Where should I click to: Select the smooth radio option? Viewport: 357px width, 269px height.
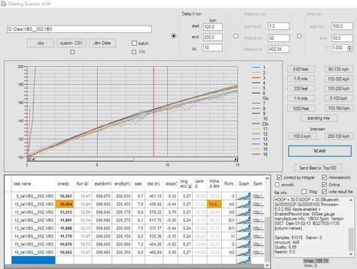point(277,185)
